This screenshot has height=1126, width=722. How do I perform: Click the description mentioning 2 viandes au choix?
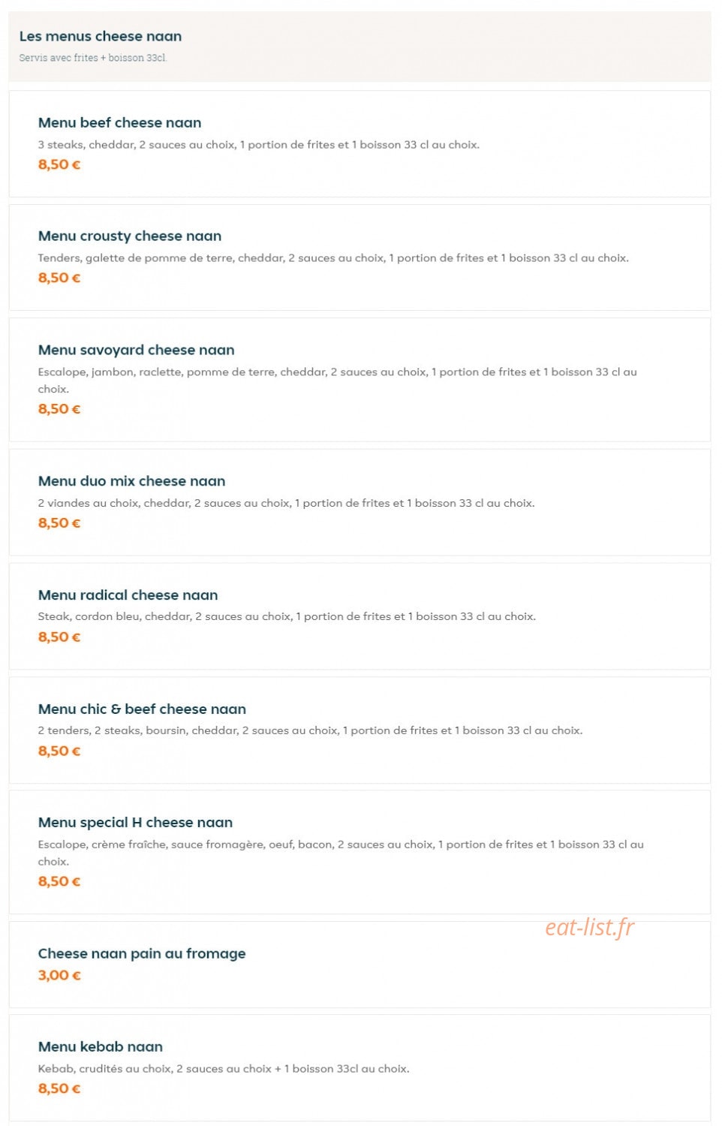[x=287, y=503]
